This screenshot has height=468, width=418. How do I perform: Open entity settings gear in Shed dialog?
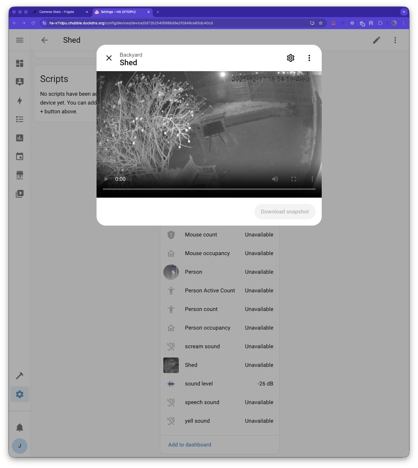coord(291,58)
